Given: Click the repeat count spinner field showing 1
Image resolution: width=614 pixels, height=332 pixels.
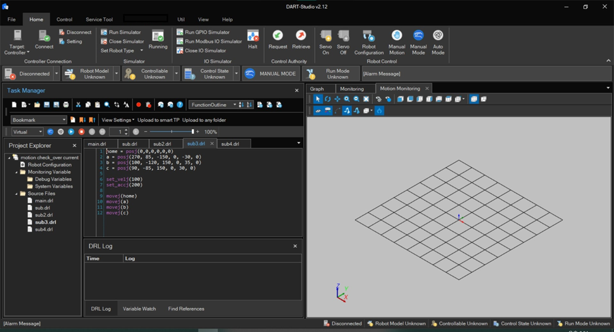Looking at the screenshot, I should tap(119, 132).
